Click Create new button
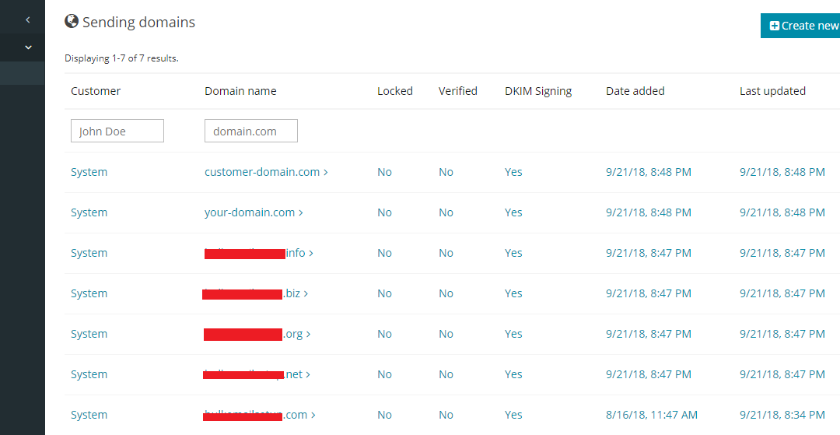The width and height of the screenshot is (840, 435). 800,26
